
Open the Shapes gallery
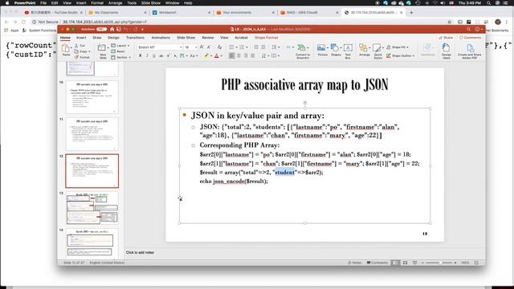tap(336, 50)
